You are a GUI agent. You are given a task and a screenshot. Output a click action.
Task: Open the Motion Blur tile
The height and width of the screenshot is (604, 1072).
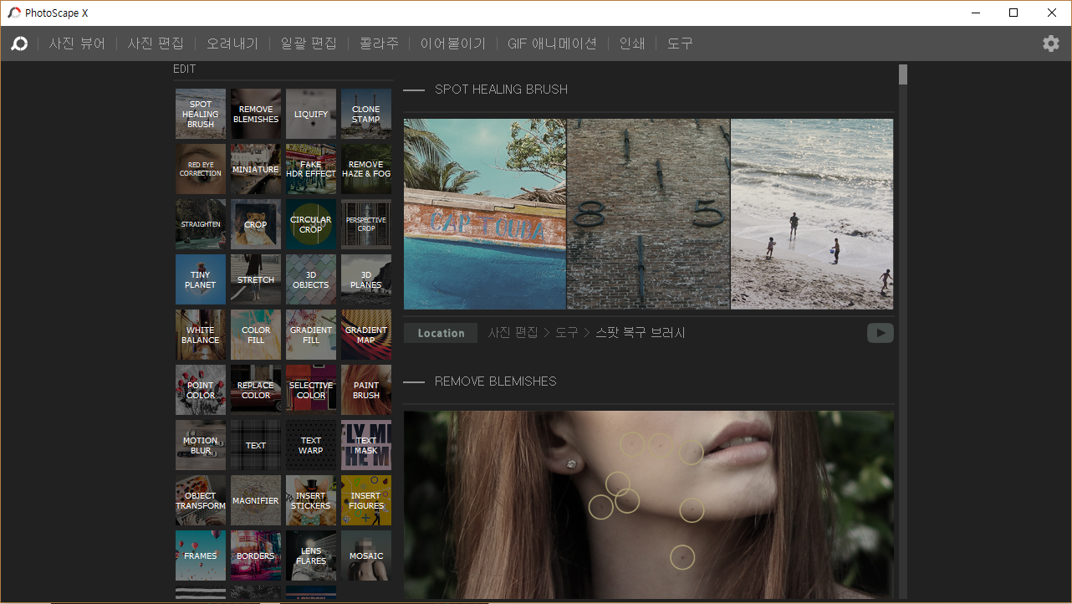pos(201,445)
